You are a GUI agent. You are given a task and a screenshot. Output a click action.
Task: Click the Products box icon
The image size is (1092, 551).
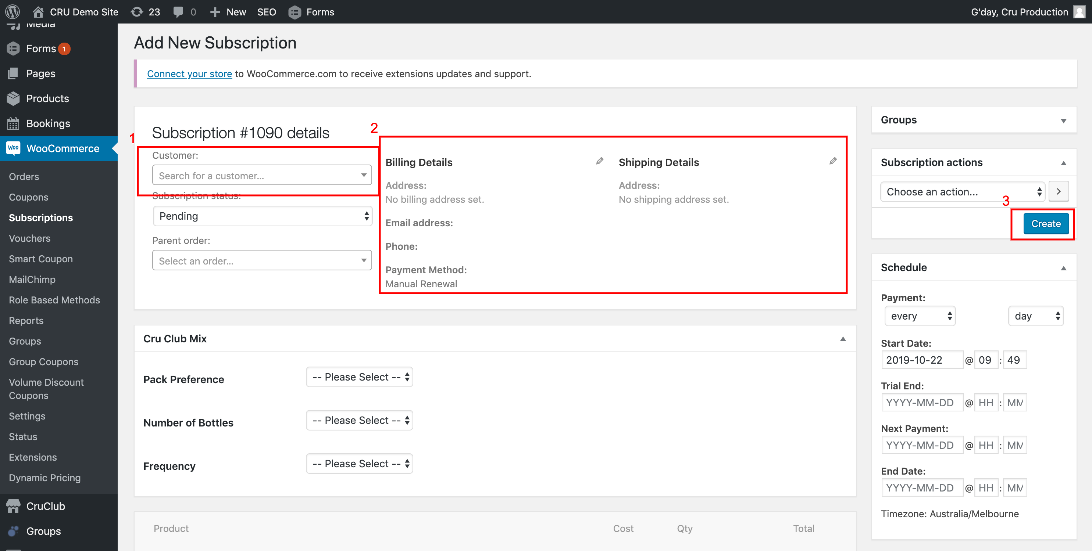(x=14, y=98)
